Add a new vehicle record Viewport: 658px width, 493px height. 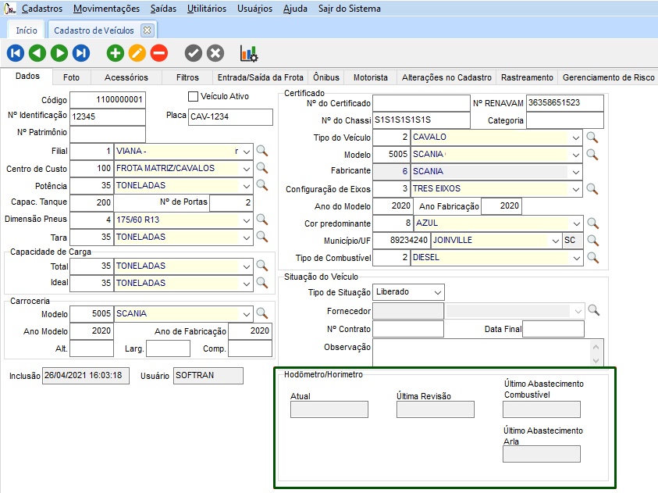pyautogui.click(x=115, y=53)
